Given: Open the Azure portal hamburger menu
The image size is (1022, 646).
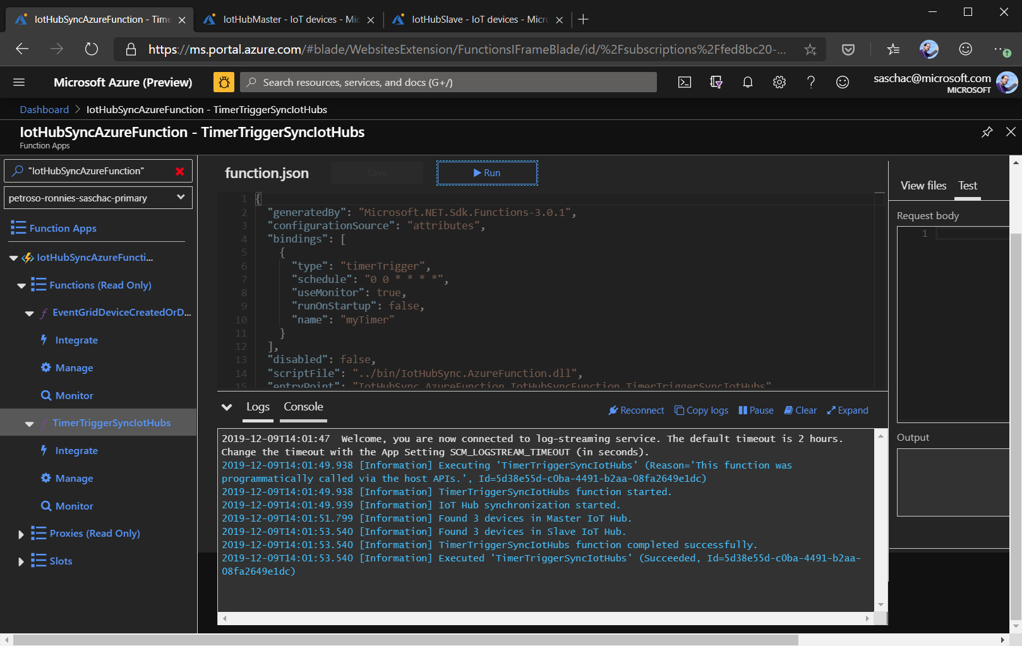Looking at the screenshot, I should tap(19, 82).
